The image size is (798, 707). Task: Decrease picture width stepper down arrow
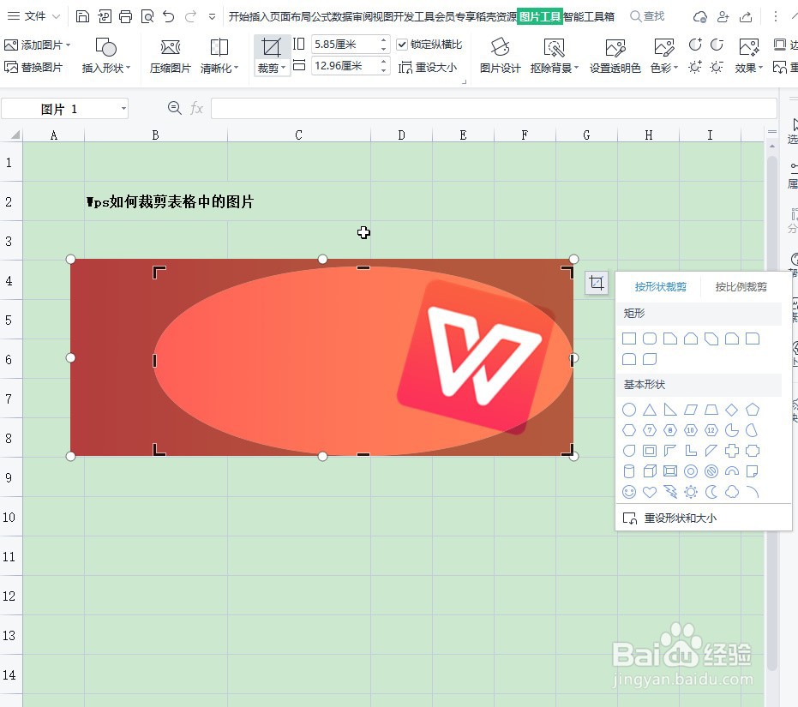[x=384, y=70]
